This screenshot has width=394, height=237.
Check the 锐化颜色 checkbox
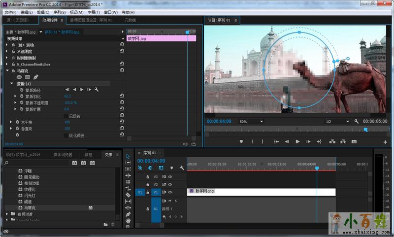click(x=66, y=135)
